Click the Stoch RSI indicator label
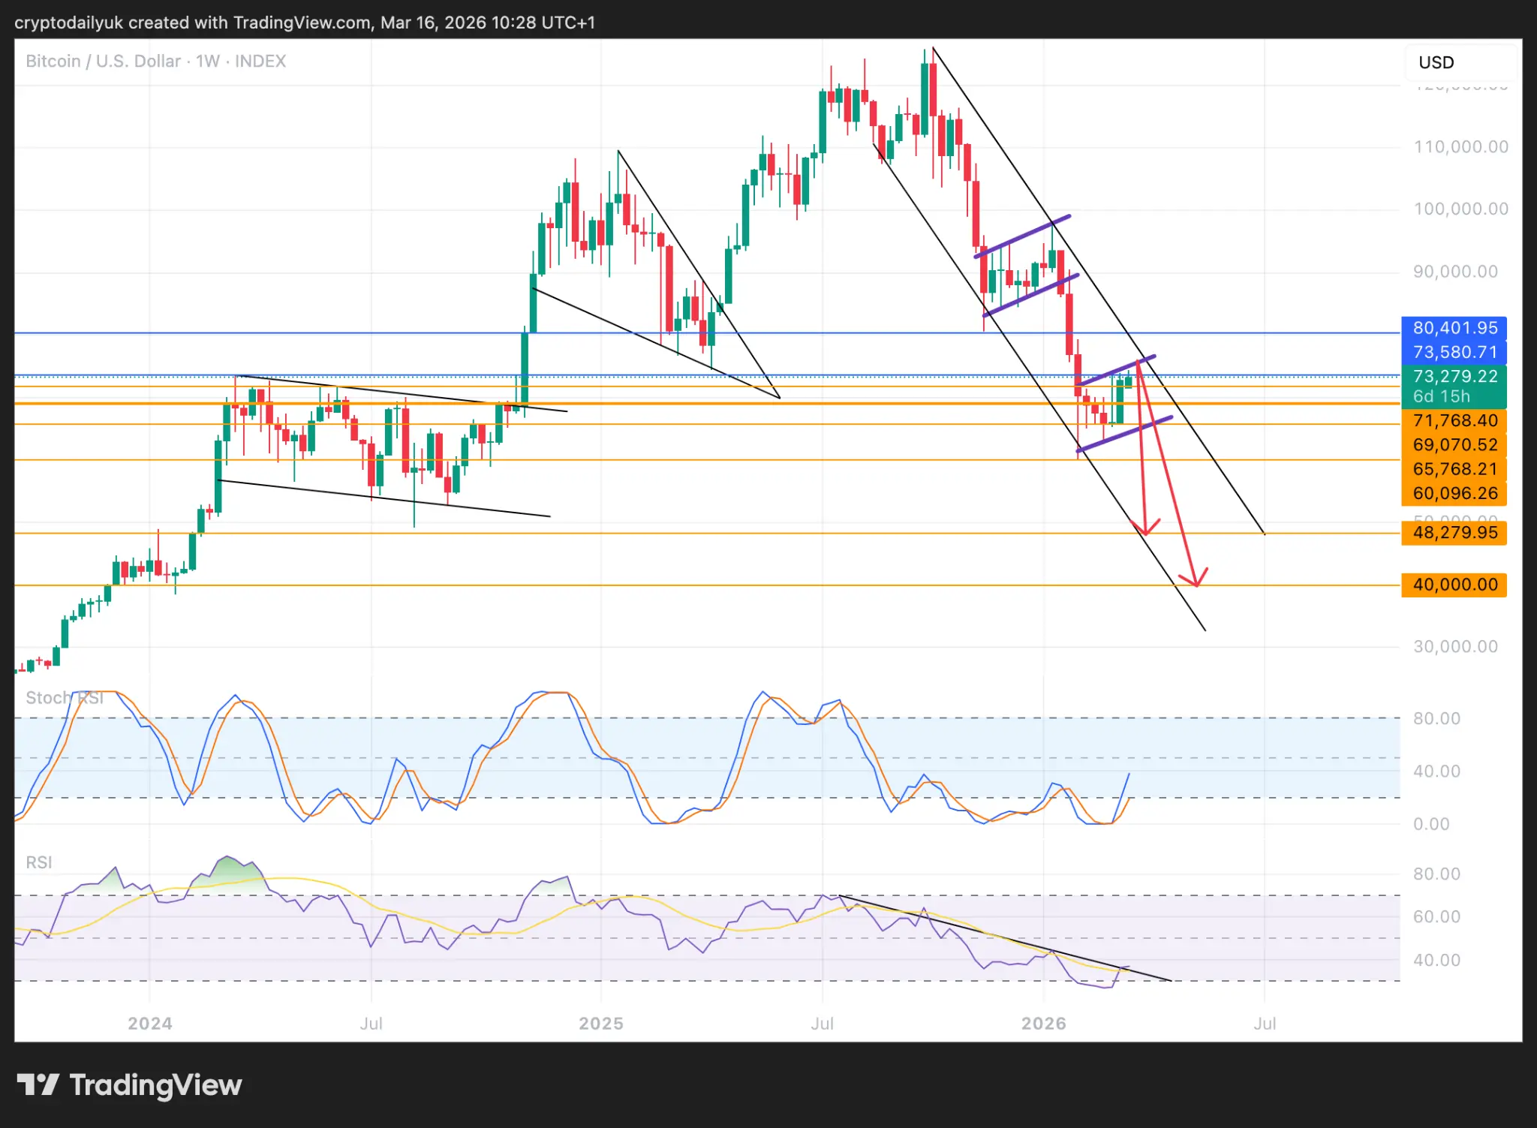This screenshot has width=1537, height=1128. [65, 698]
